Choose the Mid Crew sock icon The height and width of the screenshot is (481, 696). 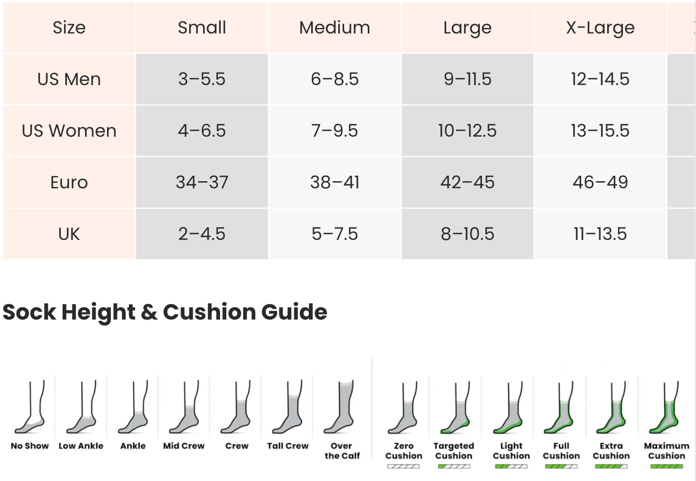click(184, 407)
